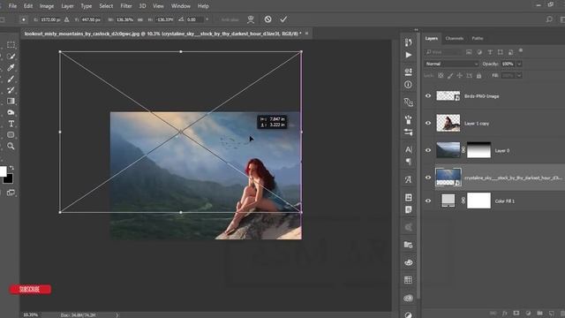
Task: Toggle visibility of Layer 0
Action: pyautogui.click(x=428, y=150)
